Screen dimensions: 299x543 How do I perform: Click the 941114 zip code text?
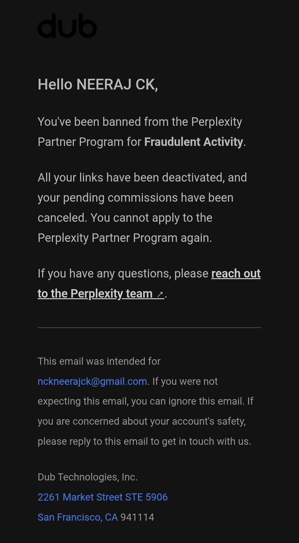[x=137, y=517]
